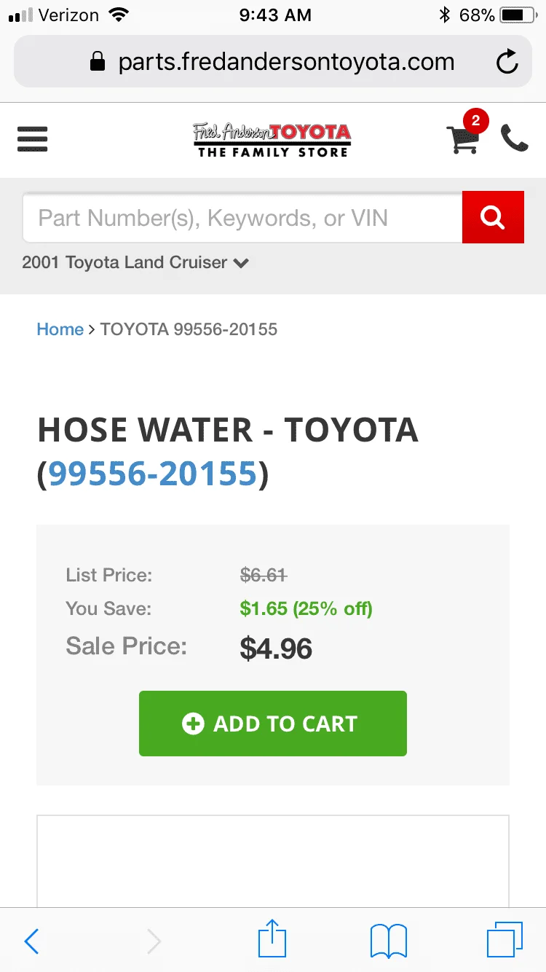Focus the Part Number, Keywords, or VIN field
Screen dimensions: 546x972
(x=242, y=217)
